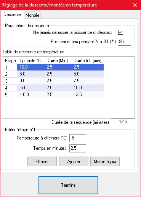Toggle 'Ne jamais dépasser la puissance' checkbox
The image size is (141, 197).
[x=120, y=32]
